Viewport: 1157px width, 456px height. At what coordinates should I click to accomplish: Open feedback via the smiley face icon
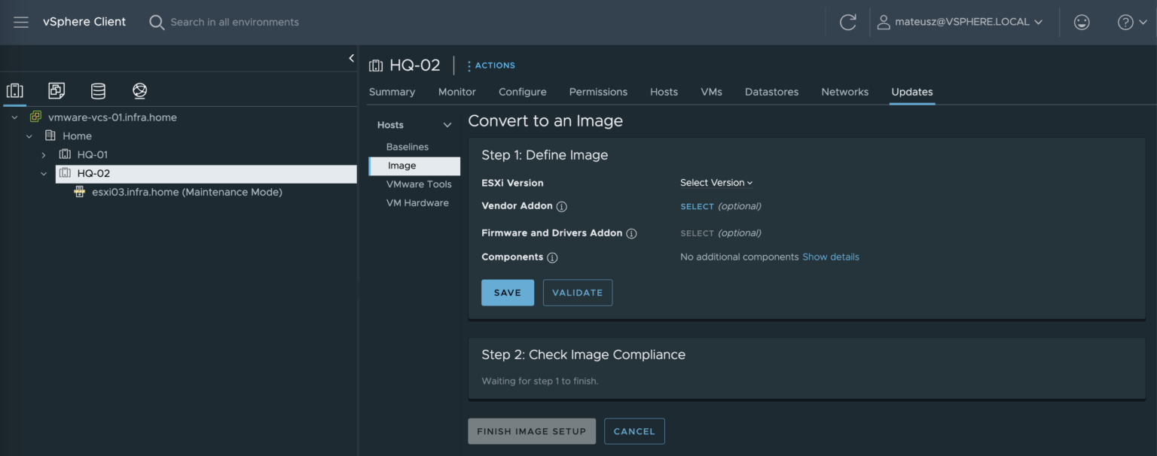pyautogui.click(x=1082, y=22)
